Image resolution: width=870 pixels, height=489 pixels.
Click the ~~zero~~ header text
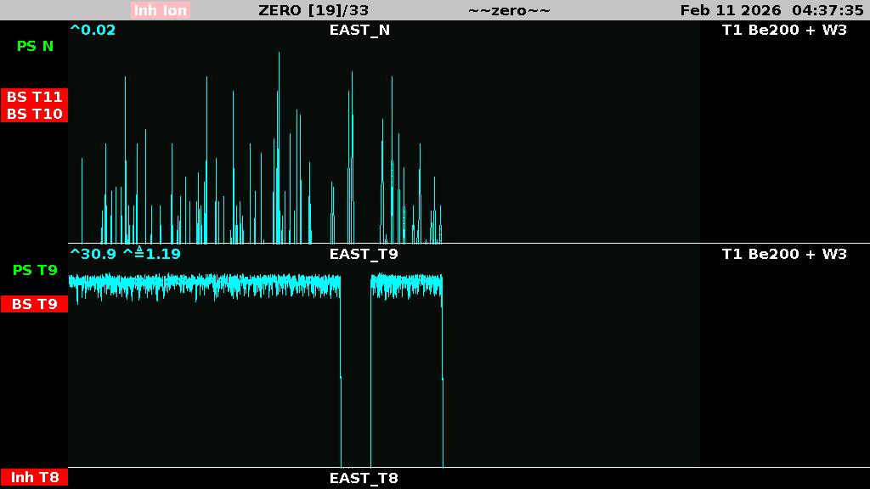509,10
